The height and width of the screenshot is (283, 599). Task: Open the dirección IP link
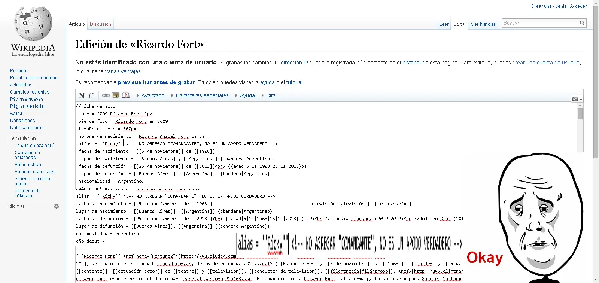coord(294,63)
